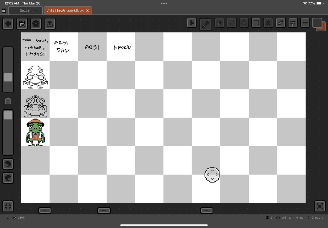
Task: Select the Move arrow tool
Action: click(x=192, y=23)
